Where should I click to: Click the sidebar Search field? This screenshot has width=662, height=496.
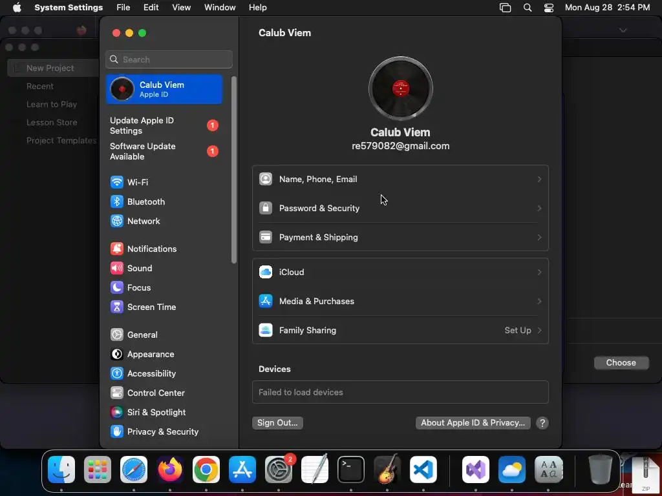(x=169, y=59)
